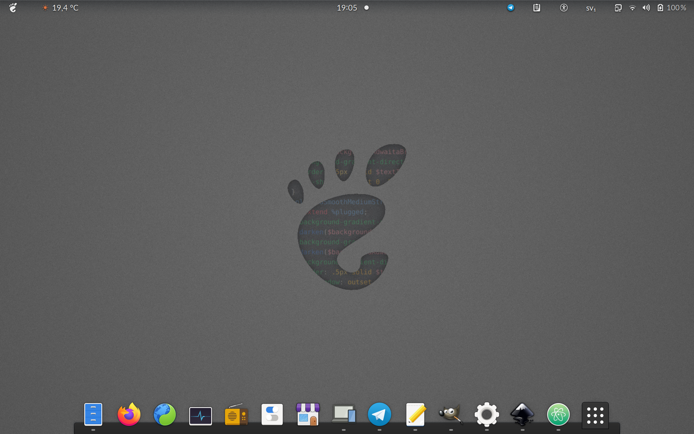Open the Software store dock icon

coord(308,414)
